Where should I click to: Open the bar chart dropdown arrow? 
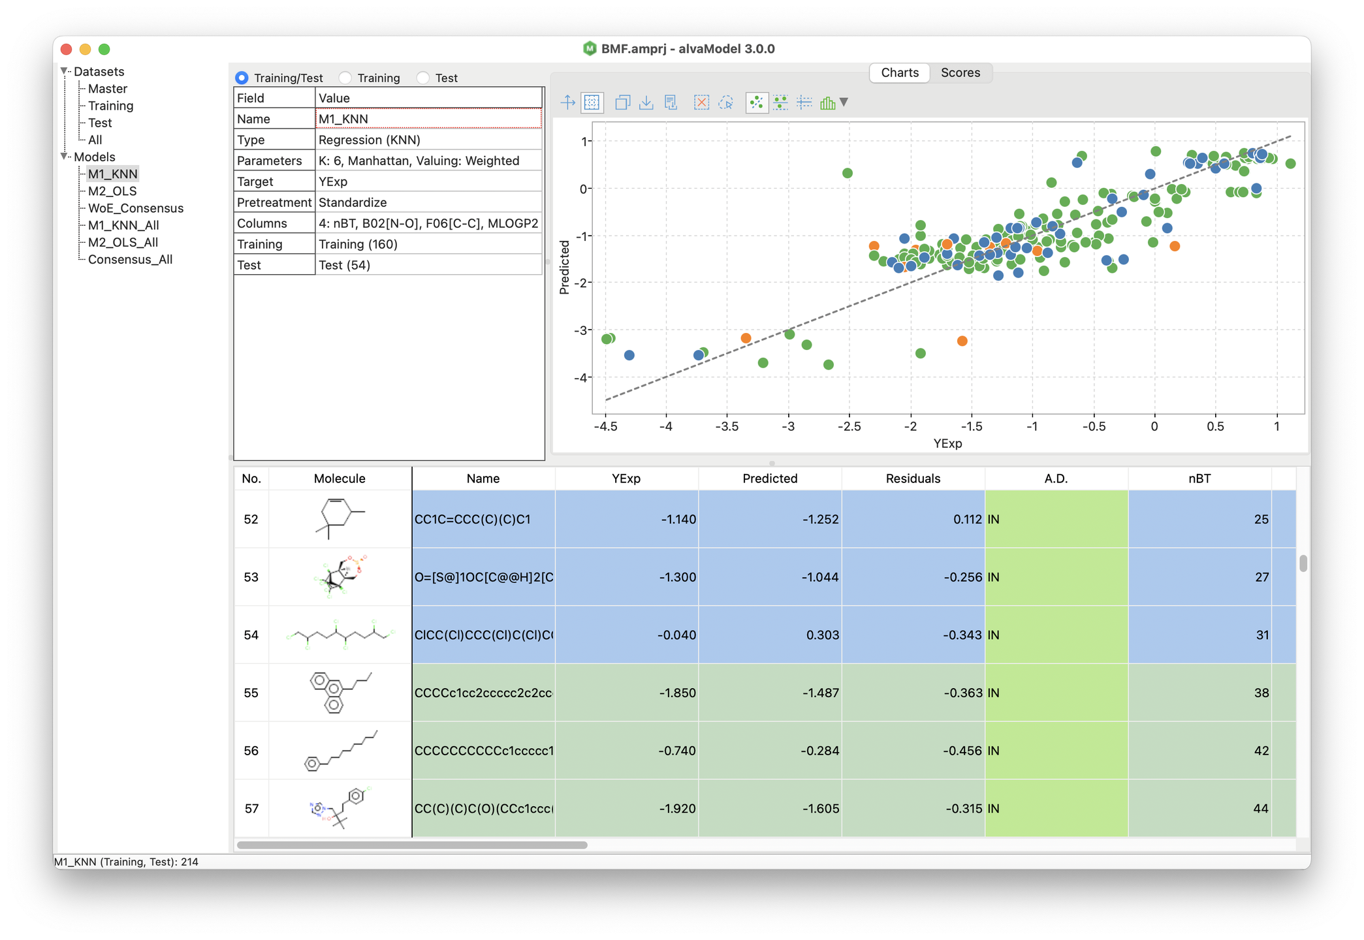click(x=844, y=102)
